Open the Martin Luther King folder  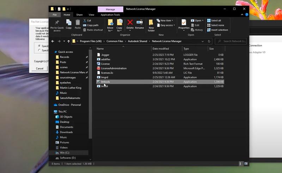pyautogui.click(x=70, y=88)
